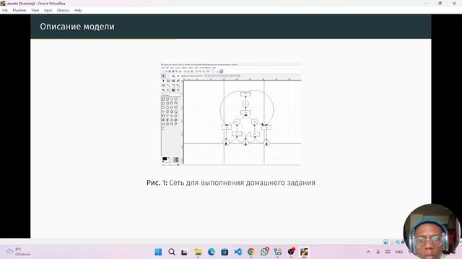Open the OBS Studio taskbar icon

point(291,252)
